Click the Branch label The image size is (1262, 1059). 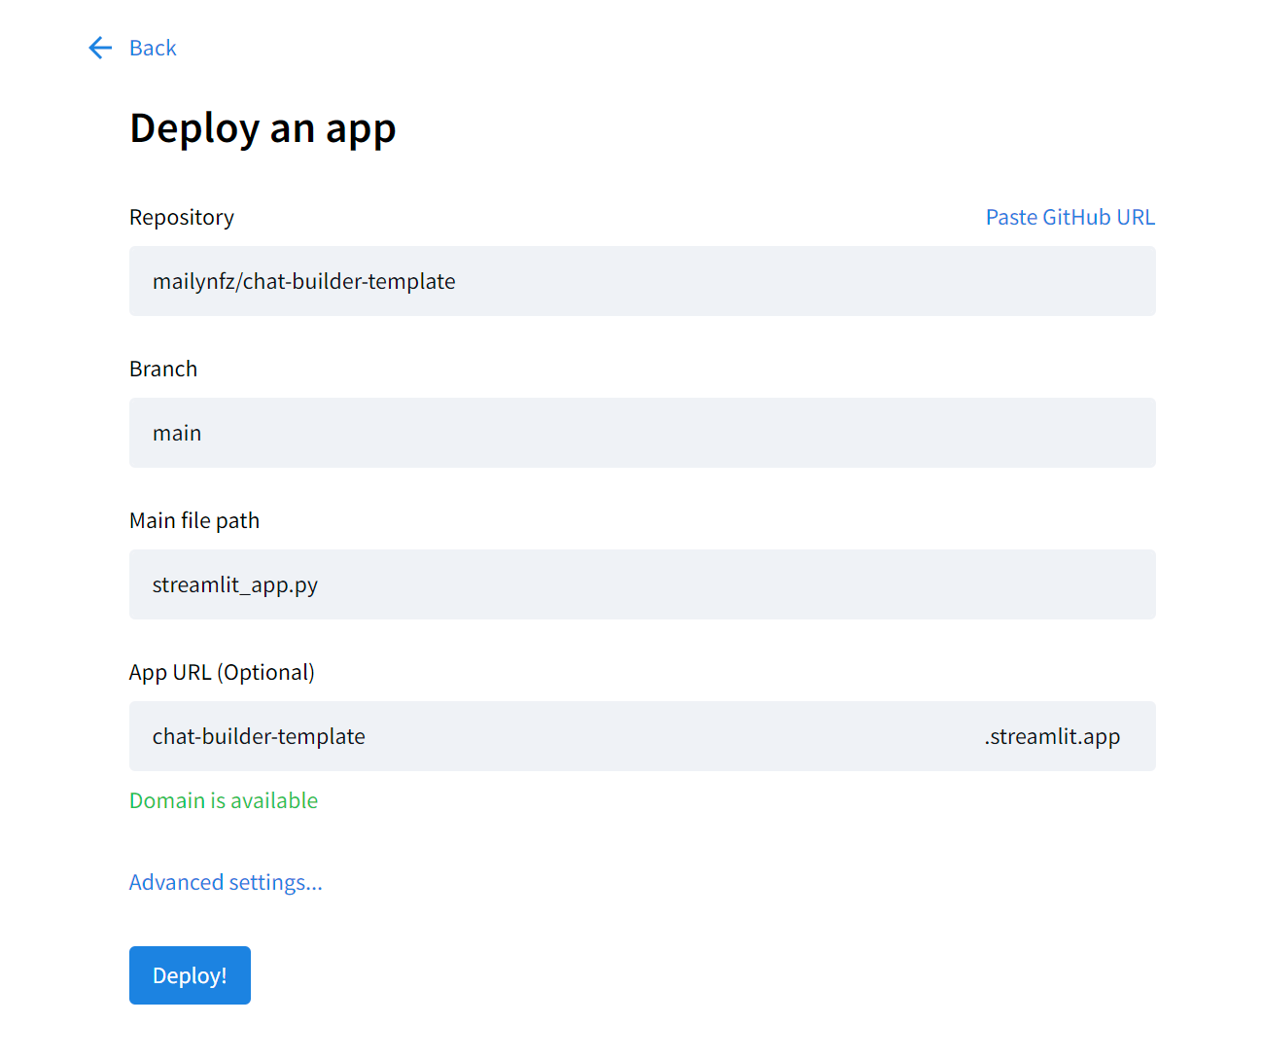click(163, 369)
